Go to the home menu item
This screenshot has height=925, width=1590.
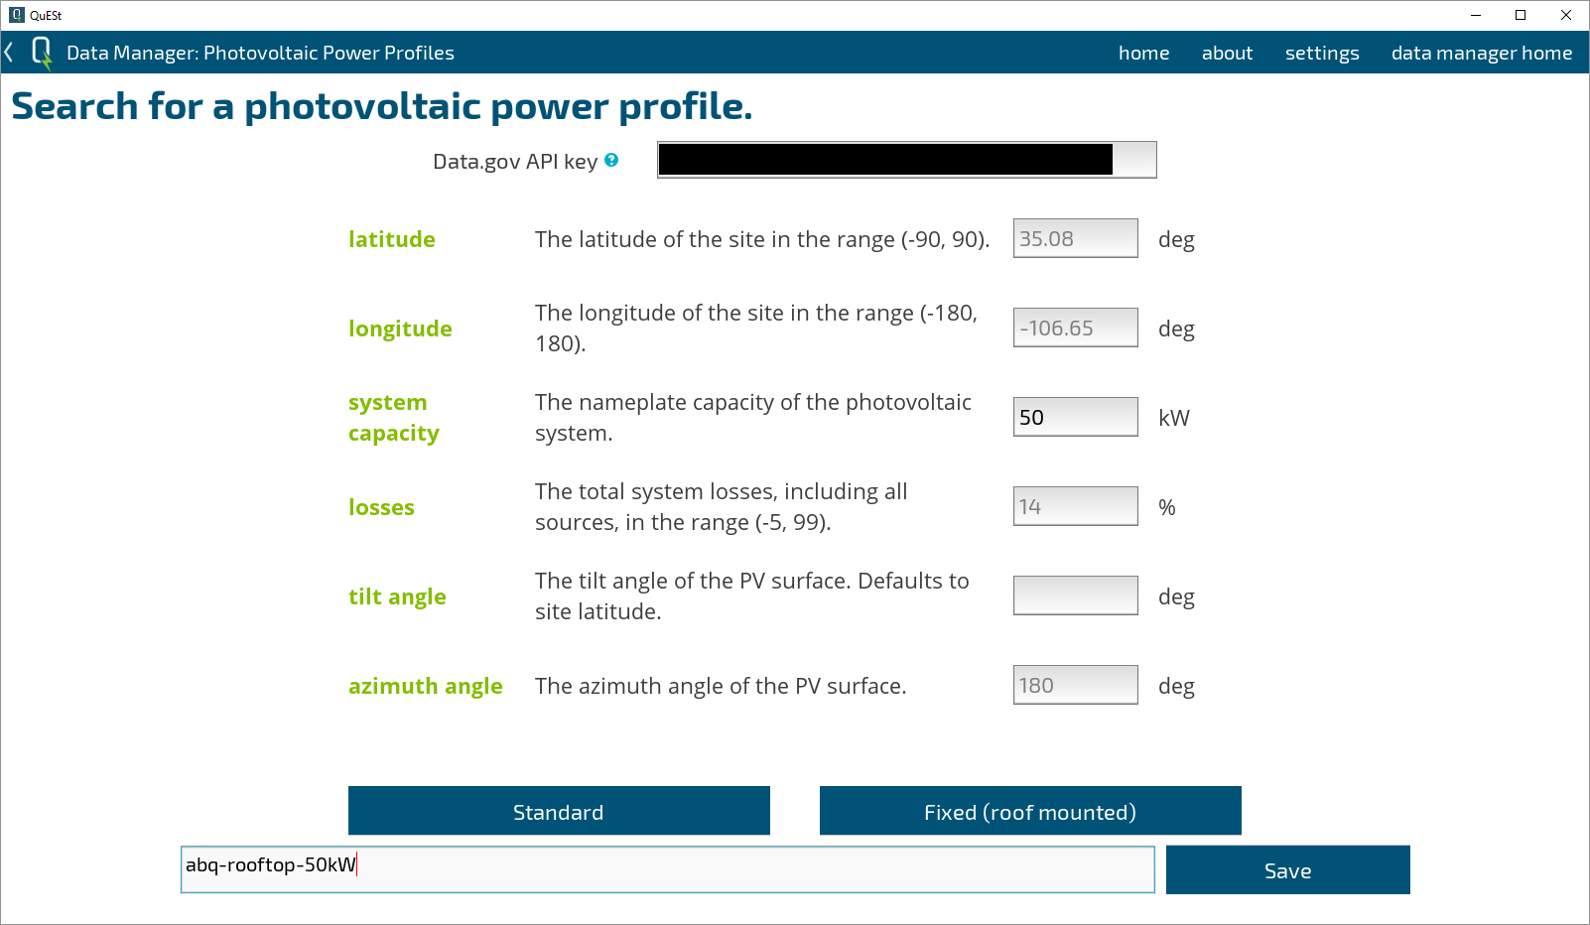[x=1143, y=53]
